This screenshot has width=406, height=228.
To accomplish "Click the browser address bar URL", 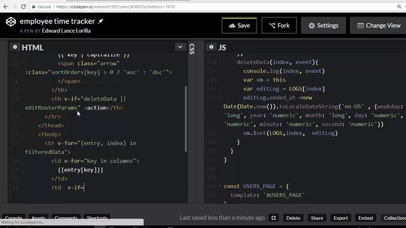I will point(115,7).
